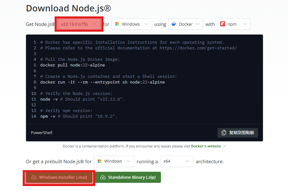
Task: Follow the Docker's website link
Action: pos(205,146)
